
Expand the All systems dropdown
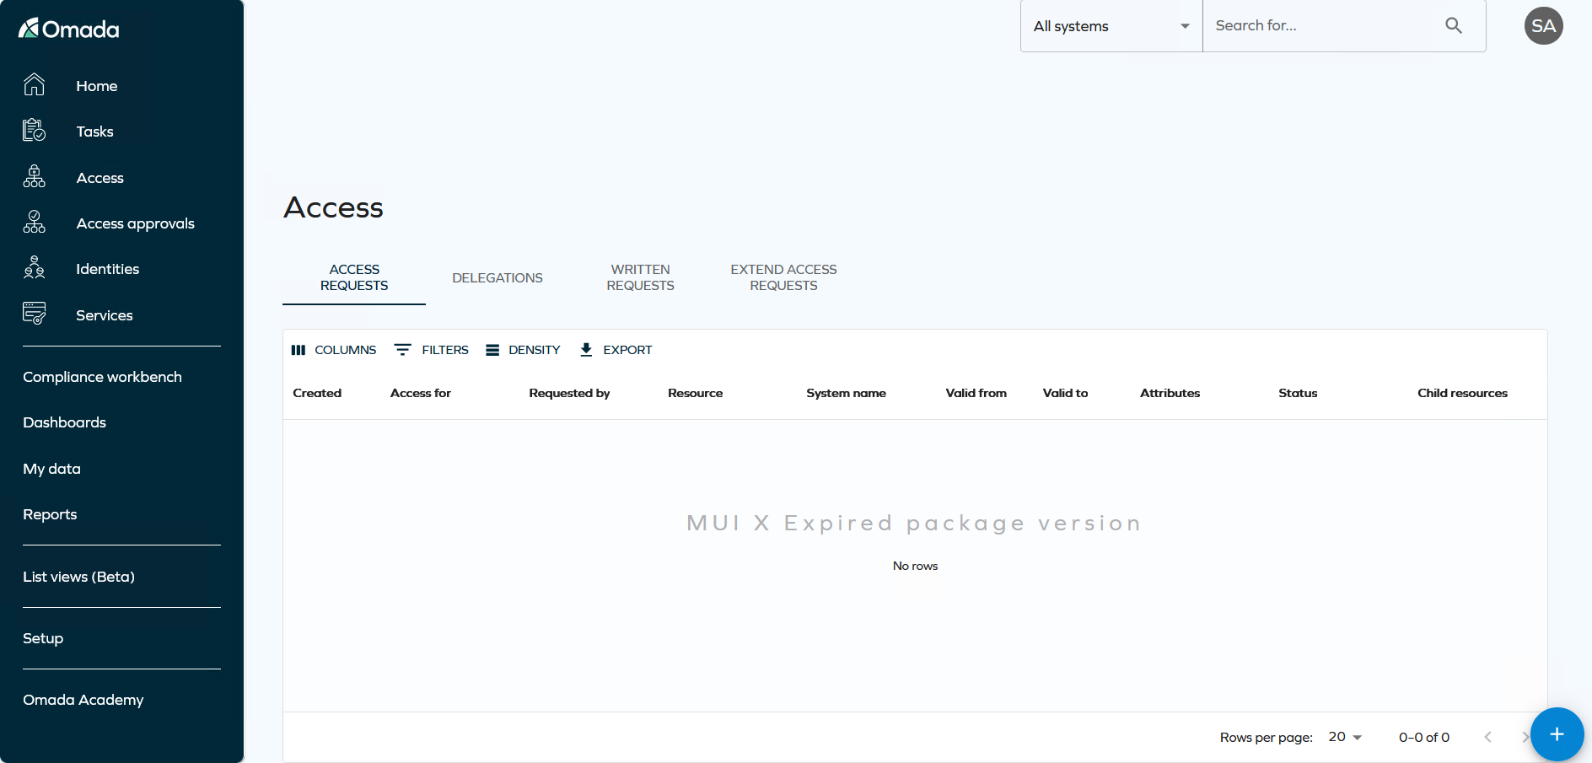pyautogui.click(x=1111, y=26)
